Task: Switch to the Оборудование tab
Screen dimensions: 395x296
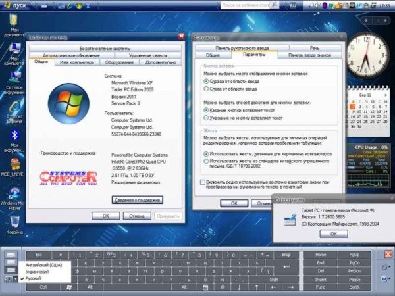Action: pos(119,62)
